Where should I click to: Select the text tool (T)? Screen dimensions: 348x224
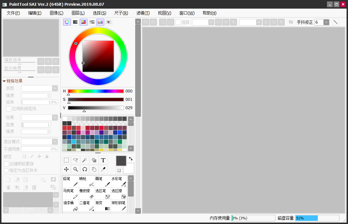(103, 160)
